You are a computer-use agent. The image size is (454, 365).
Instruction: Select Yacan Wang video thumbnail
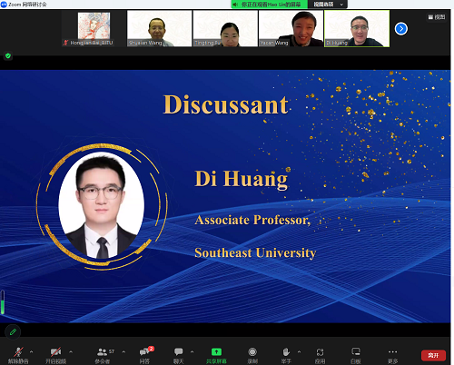tap(291, 28)
